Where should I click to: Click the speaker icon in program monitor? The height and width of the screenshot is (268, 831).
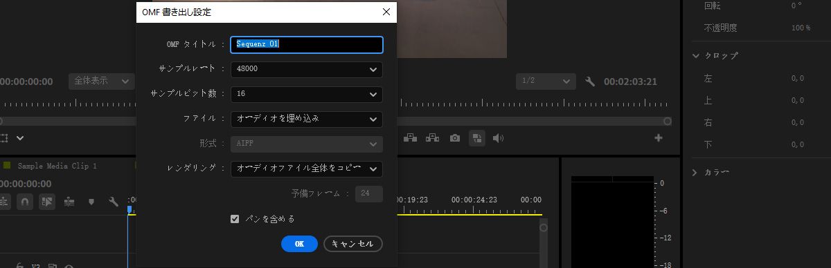(x=497, y=138)
